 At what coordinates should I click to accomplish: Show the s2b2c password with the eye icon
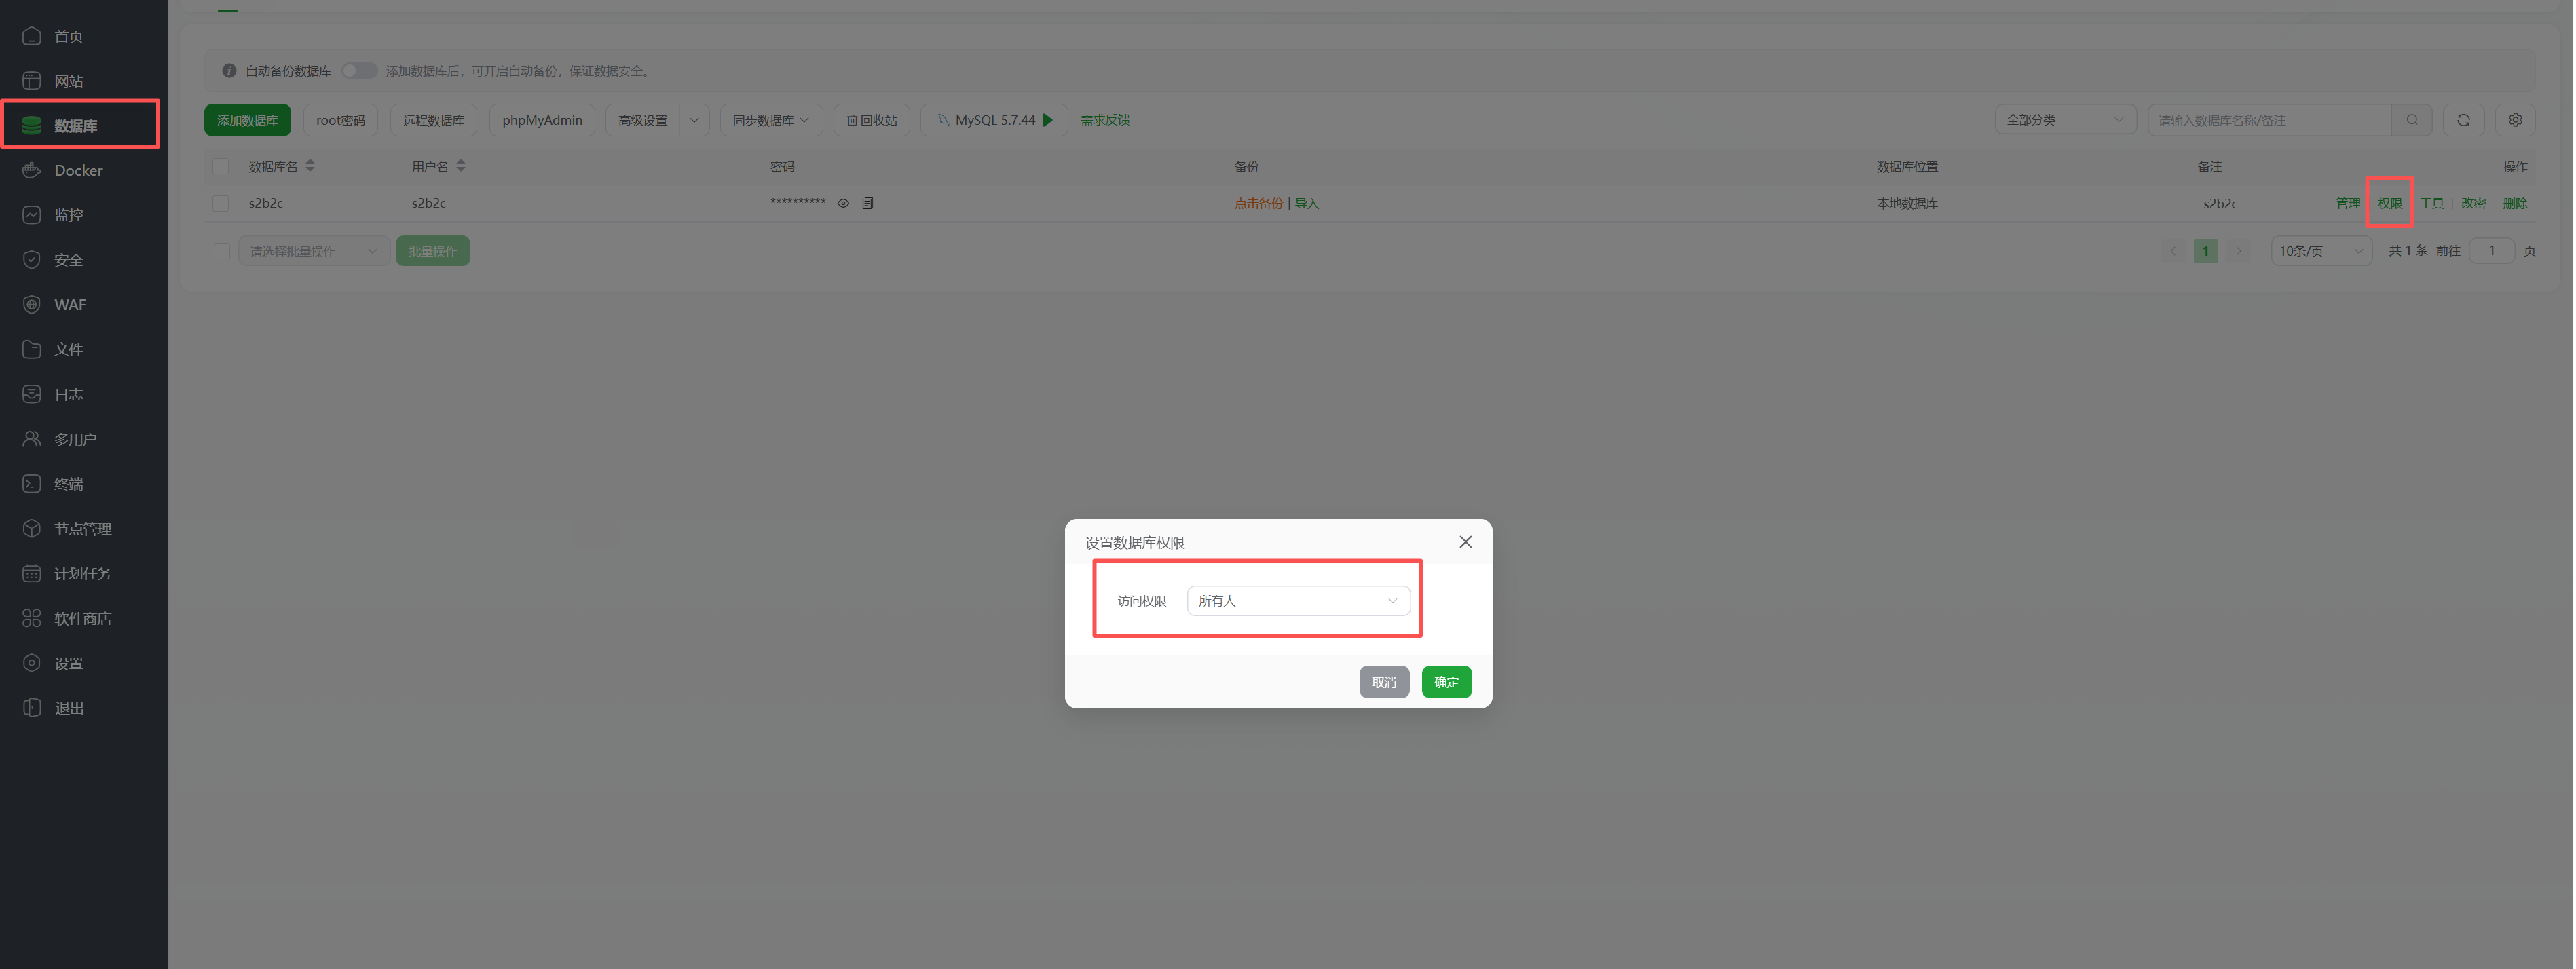(x=843, y=203)
